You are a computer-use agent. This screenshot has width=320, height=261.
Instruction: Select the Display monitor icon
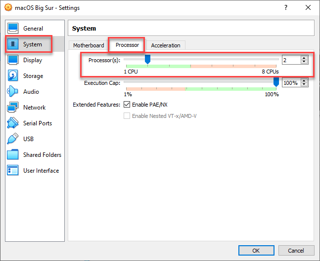point(13,60)
